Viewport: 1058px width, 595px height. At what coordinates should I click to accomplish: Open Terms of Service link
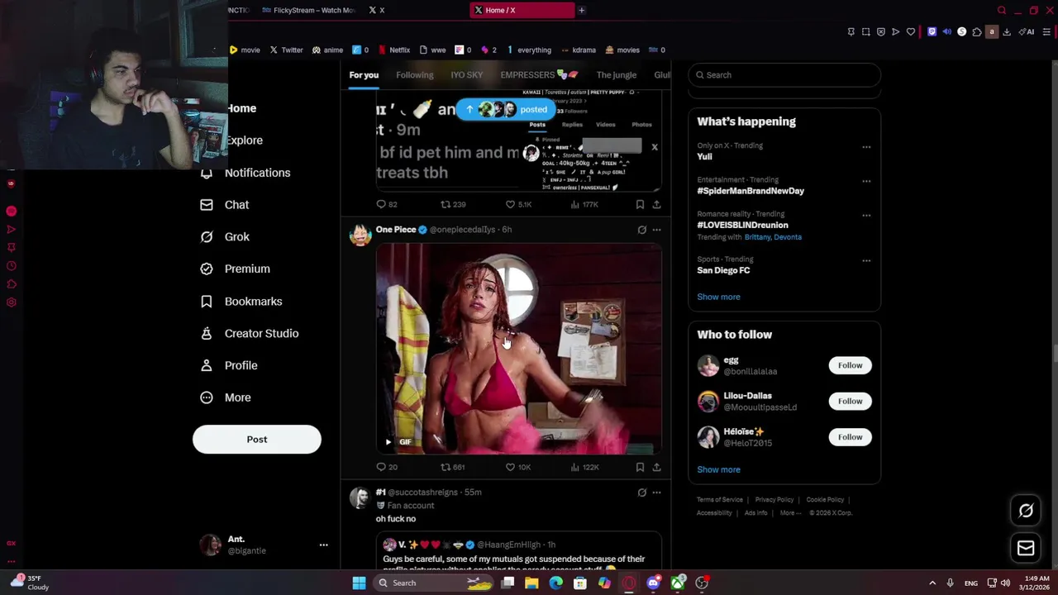tap(720, 500)
